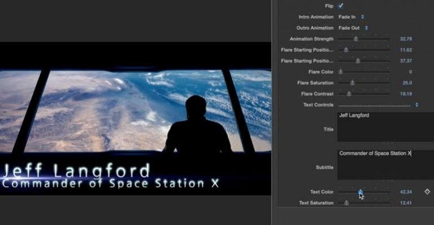Viewport: 434px width, 225px height.
Task: Click the Jeff Langford title in the viewer
Action: click(76, 171)
